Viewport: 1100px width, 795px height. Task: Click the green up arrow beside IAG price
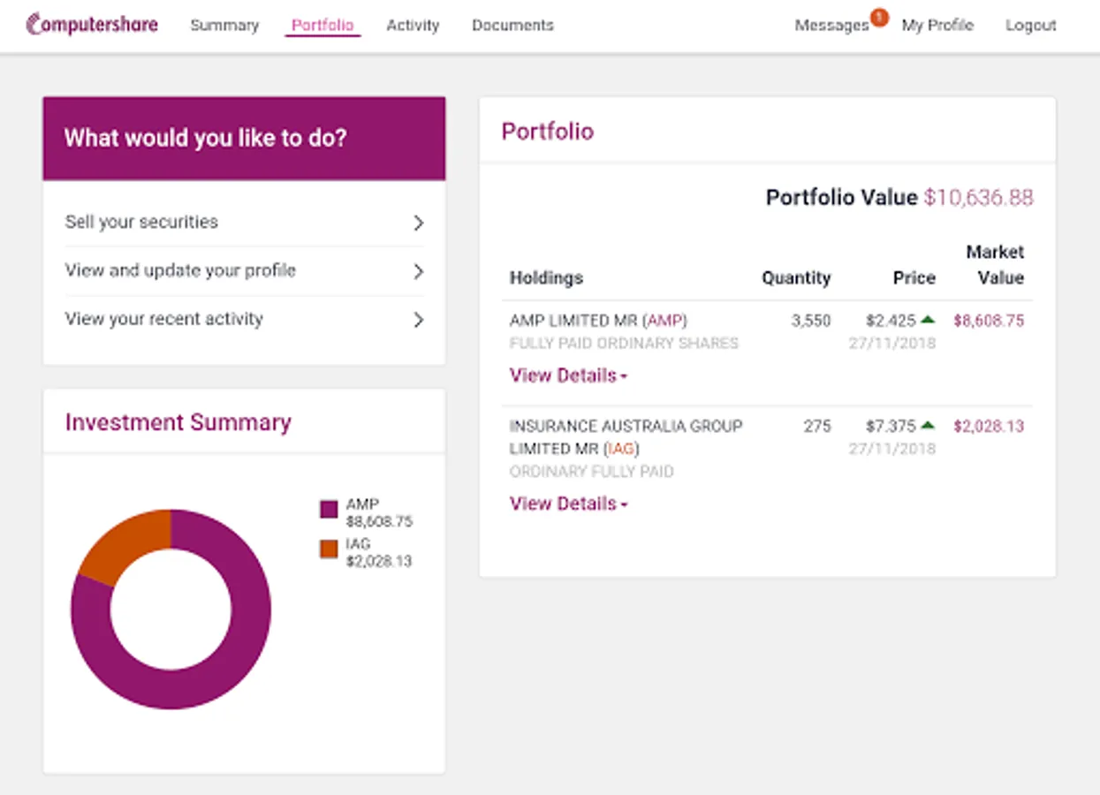click(x=928, y=426)
